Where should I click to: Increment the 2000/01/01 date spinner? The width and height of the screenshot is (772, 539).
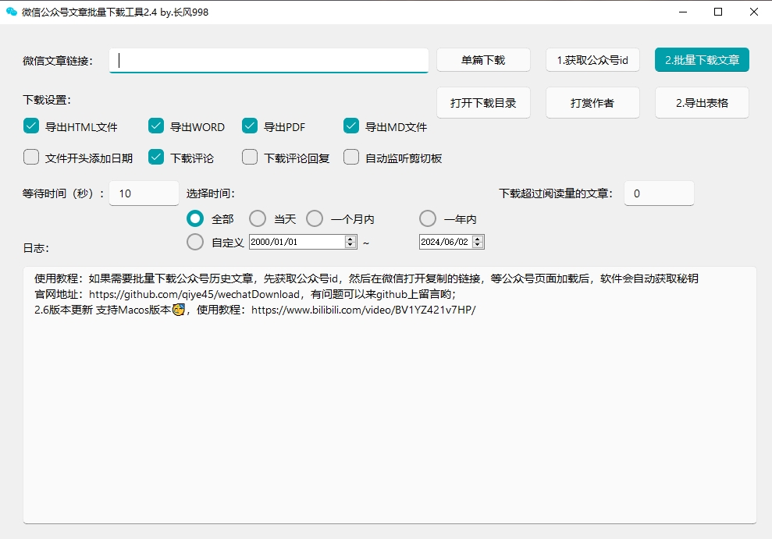coord(350,238)
